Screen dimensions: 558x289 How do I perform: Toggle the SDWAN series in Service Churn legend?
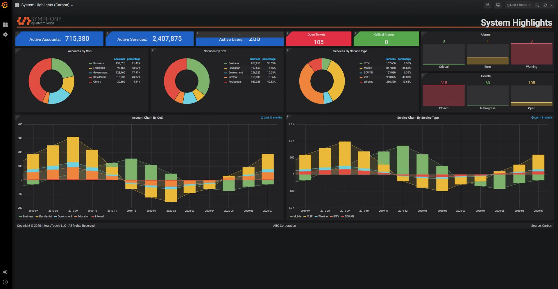pos(349,216)
